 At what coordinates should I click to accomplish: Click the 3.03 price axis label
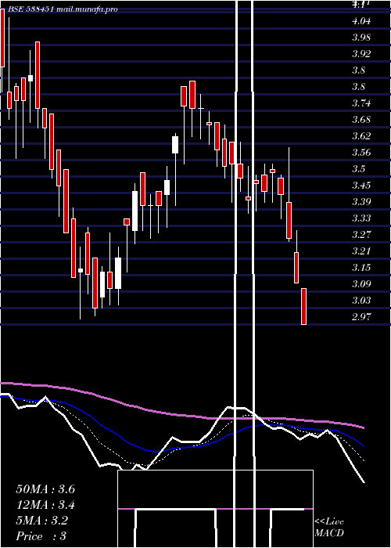361,300
